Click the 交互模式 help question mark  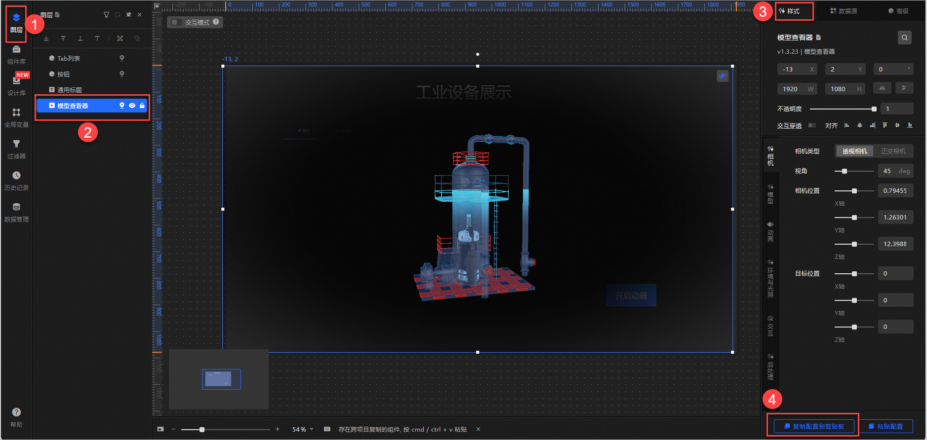(216, 22)
